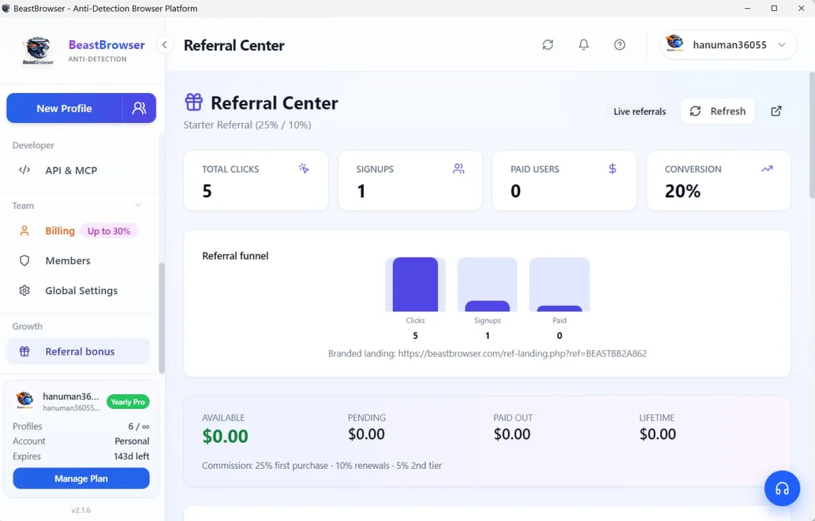
Task: Click the Manage Plan button
Action: [81, 478]
